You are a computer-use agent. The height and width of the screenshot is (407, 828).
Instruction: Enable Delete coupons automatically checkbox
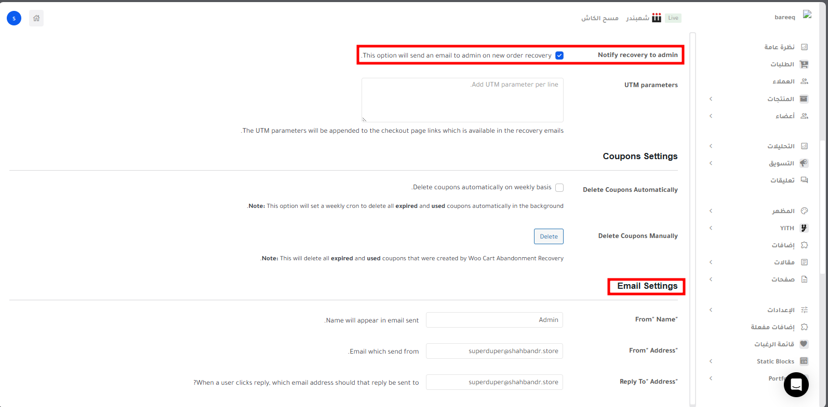point(559,188)
